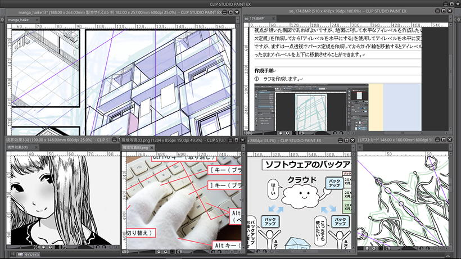Rotate so_174.BMP canvas left
This screenshot has width=461, height=259.
(335, 133)
